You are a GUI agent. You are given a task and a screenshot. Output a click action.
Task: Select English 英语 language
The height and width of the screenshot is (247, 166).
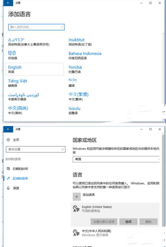[x=35, y=69]
